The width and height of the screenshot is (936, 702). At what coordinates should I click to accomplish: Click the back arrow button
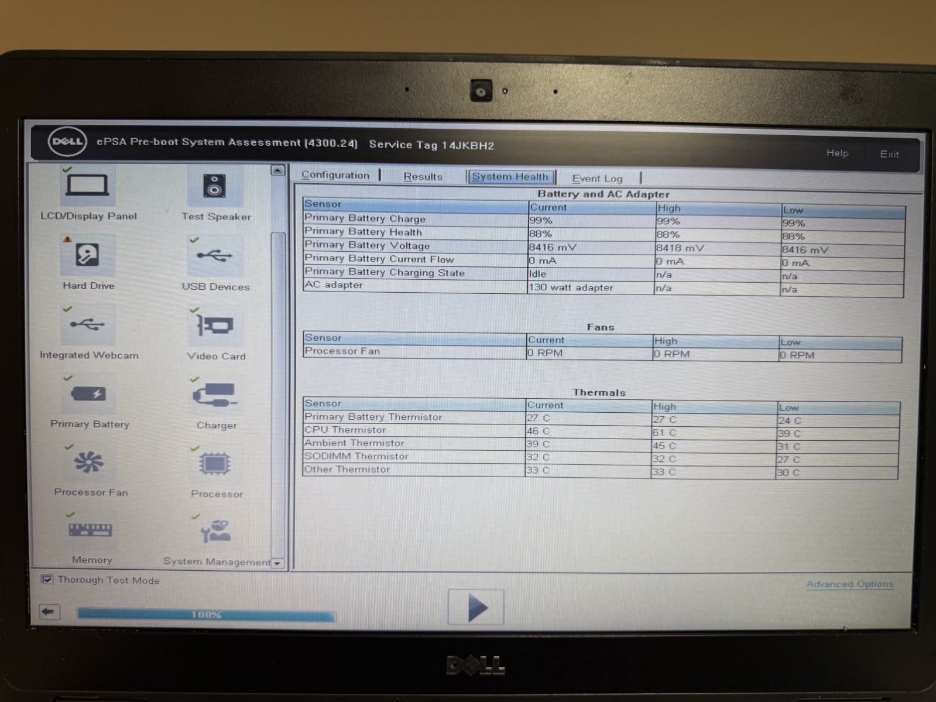coord(49,612)
